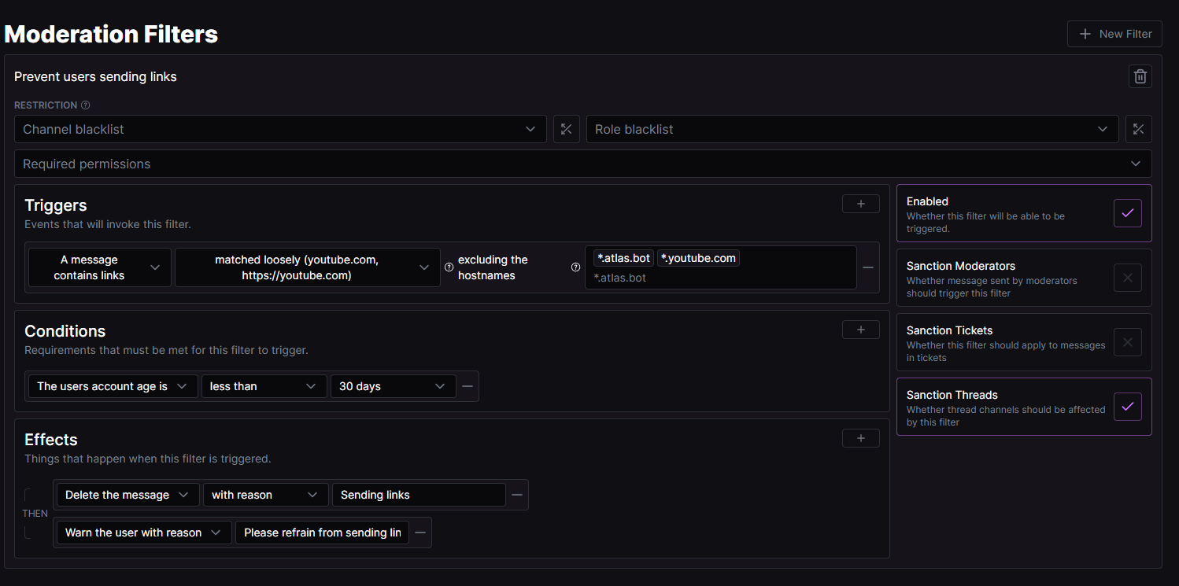Viewport: 1179px width, 586px height.
Task: Open the matched loosely dropdown
Action: pyautogui.click(x=307, y=267)
